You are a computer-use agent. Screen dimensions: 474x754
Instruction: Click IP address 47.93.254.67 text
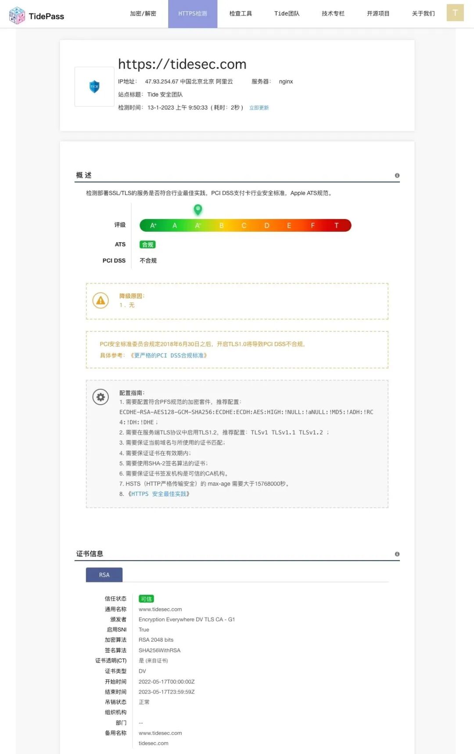pyautogui.click(x=162, y=82)
